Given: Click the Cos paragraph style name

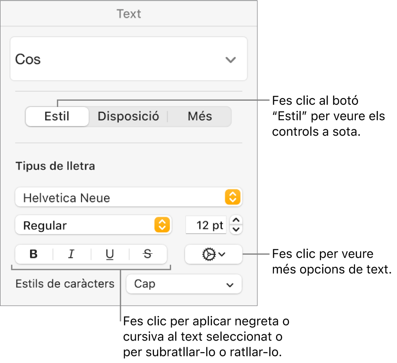Looking at the screenshot, I should click(x=28, y=60).
